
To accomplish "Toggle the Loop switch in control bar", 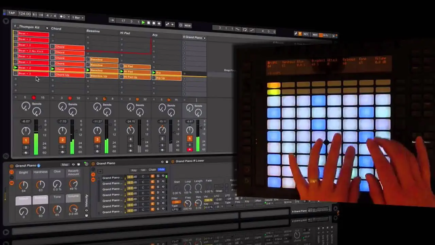I will [245, 30].
